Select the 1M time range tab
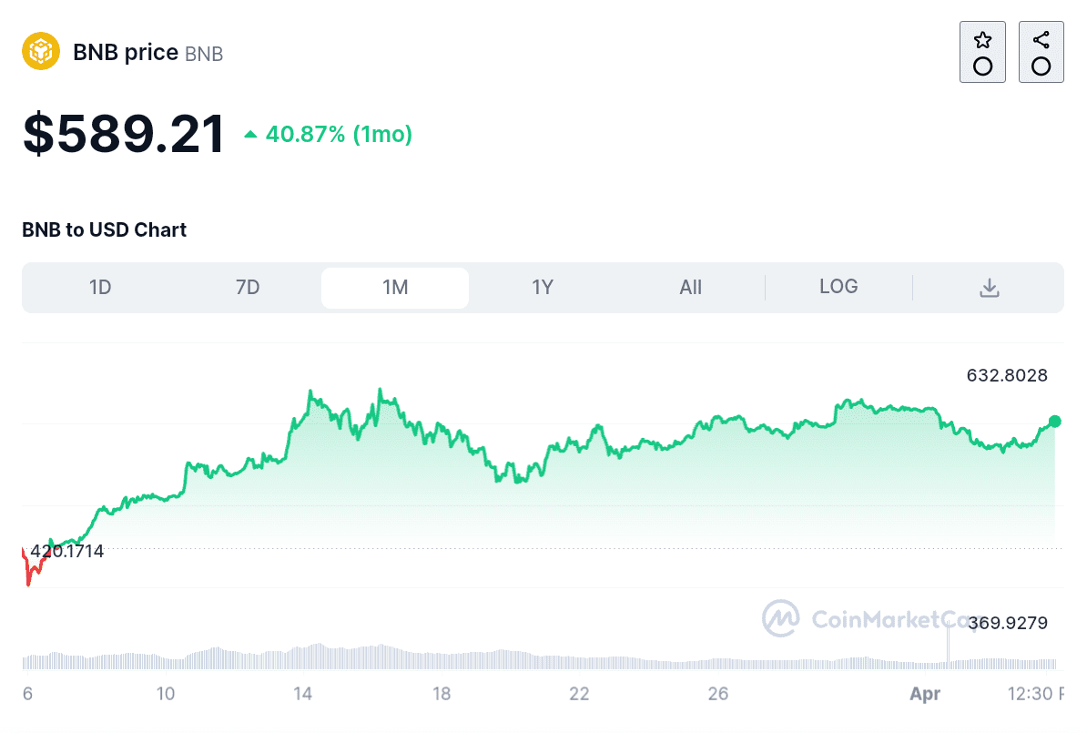1087x733 pixels. tap(395, 288)
